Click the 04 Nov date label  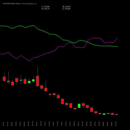click(x=29, y=123)
